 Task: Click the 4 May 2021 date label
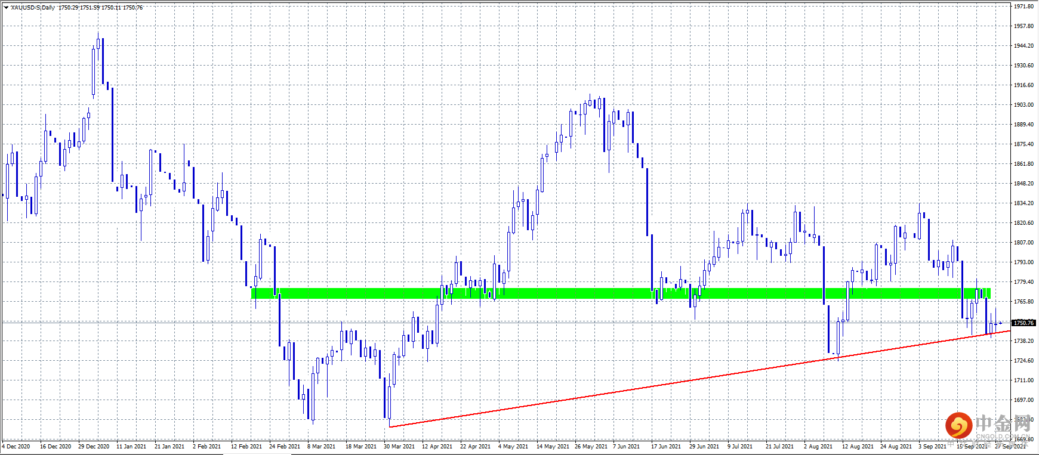coord(513,446)
